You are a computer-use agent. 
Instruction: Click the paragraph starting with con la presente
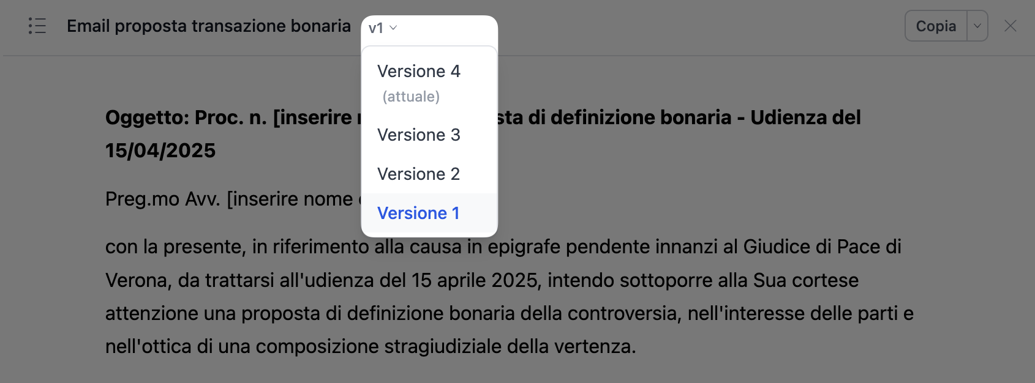click(510, 297)
